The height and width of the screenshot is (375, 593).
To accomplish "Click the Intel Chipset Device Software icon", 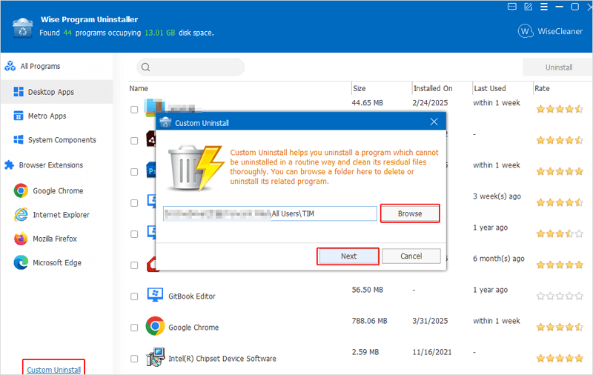I will point(156,357).
